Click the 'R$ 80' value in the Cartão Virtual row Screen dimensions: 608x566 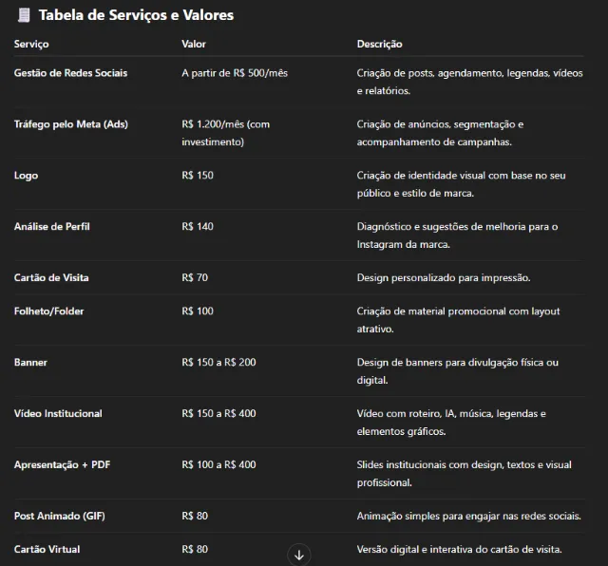coord(195,549)
